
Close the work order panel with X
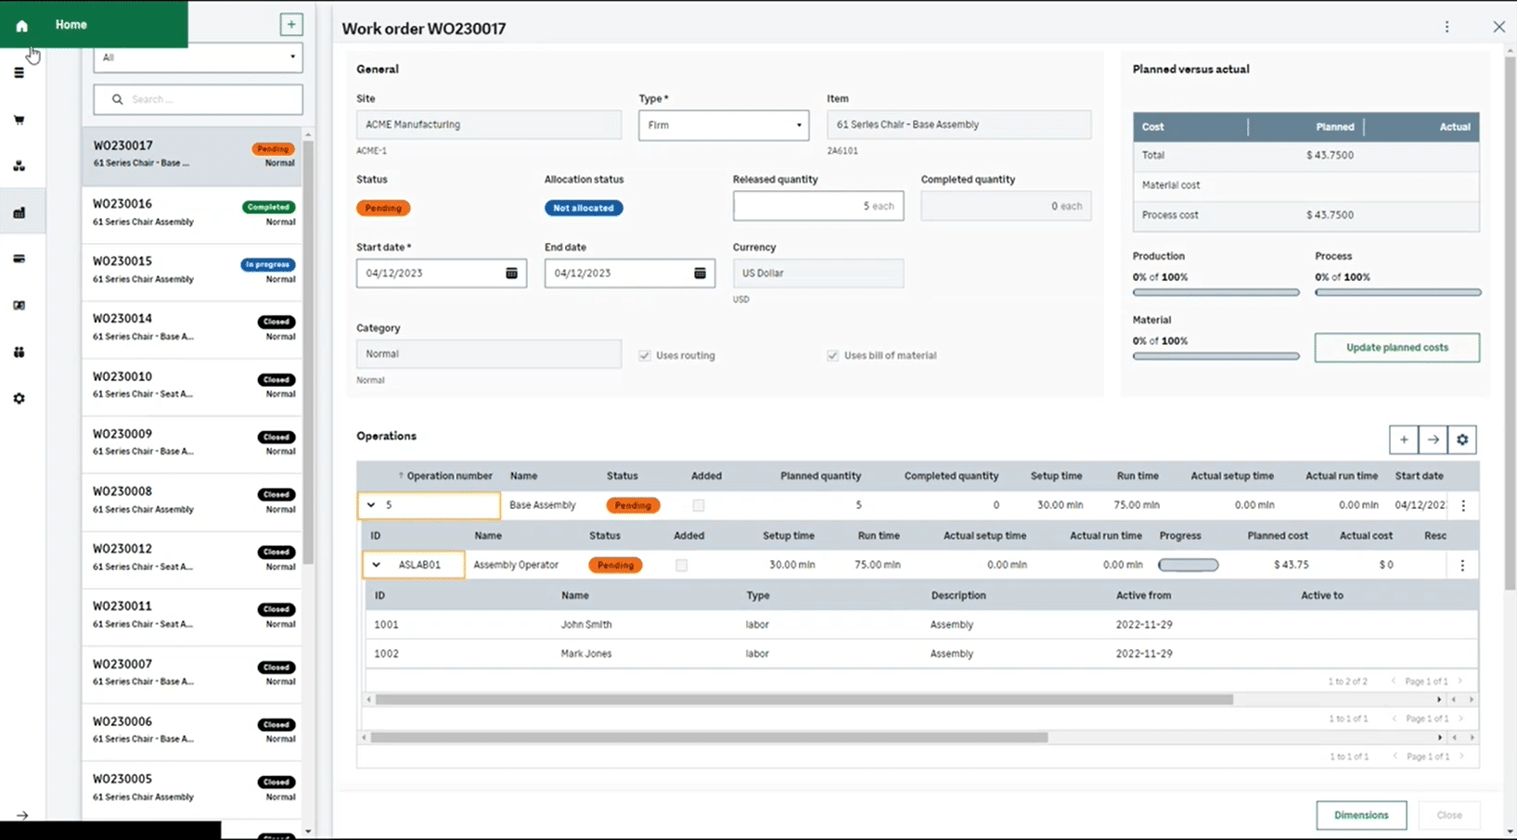(x=1498, y=27)
